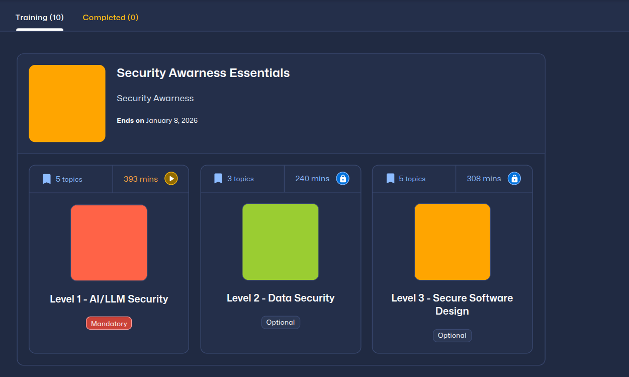This screenshot has width=629, height=377.
Task: Open Level 3 - Secure Software Design title
Action: coord(452,305)
